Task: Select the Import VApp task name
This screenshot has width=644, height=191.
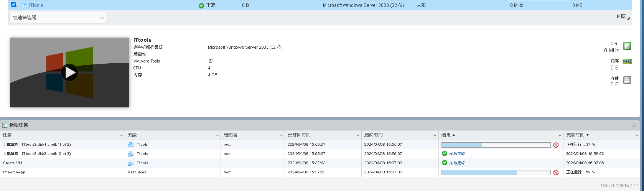Action: tap(14, 172)
